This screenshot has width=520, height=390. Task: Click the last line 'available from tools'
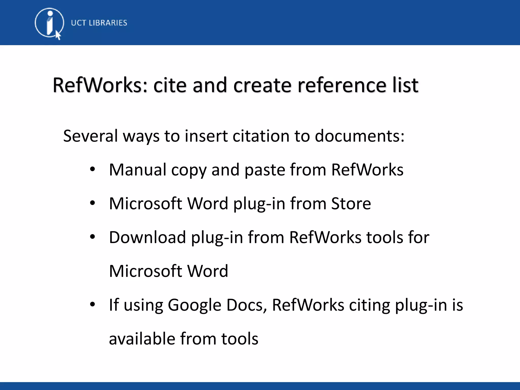[x=184, y=338]
